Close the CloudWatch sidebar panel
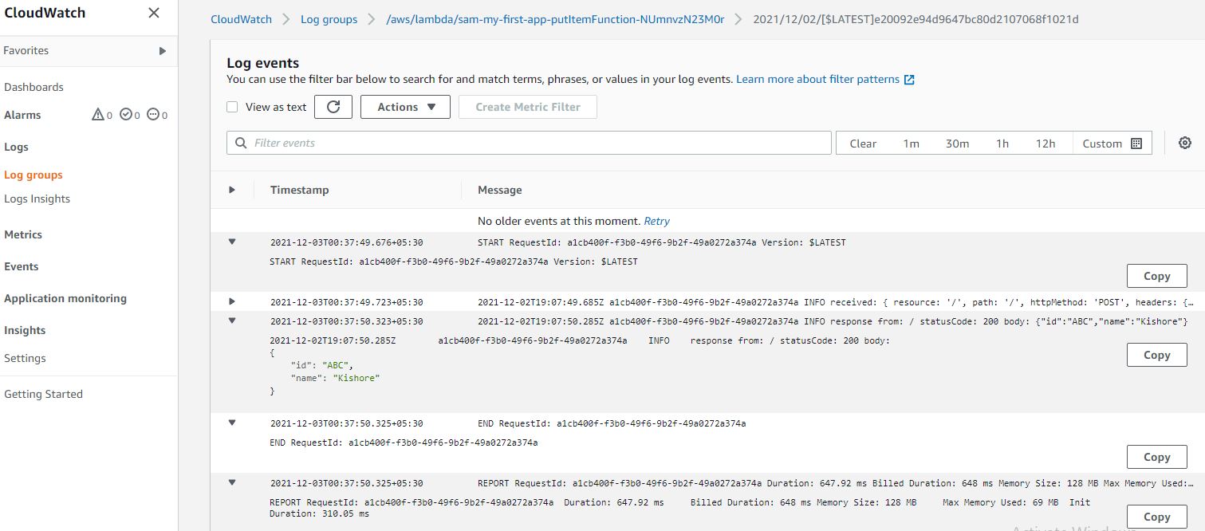The height and width of the screenshot is (531, 1205). [x=154, y=13]
